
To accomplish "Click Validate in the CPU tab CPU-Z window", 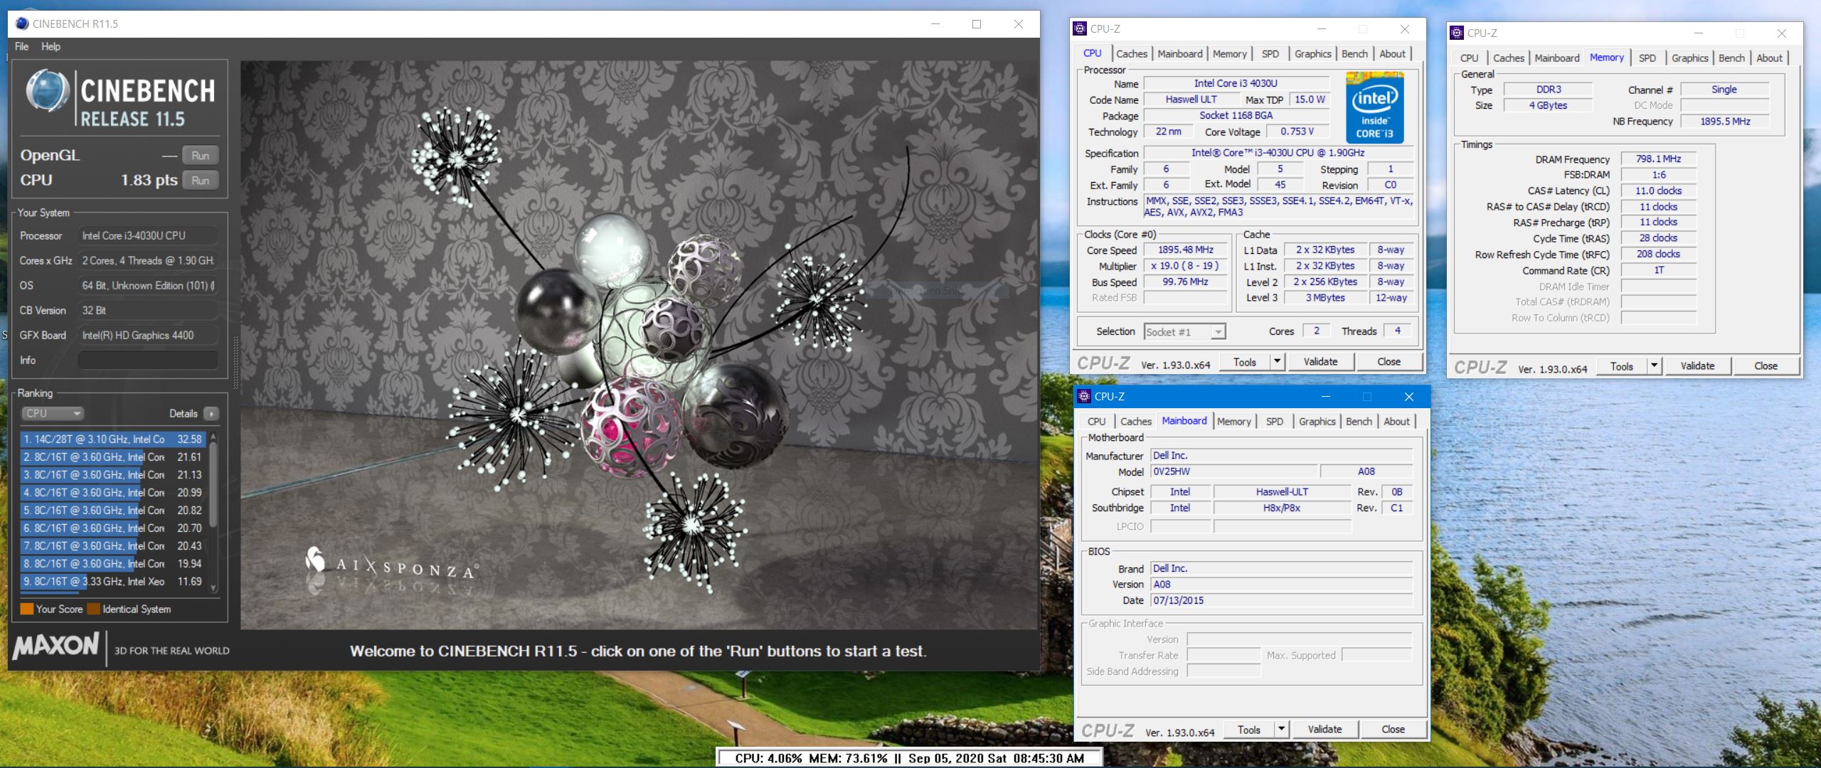I will 1321,362.
